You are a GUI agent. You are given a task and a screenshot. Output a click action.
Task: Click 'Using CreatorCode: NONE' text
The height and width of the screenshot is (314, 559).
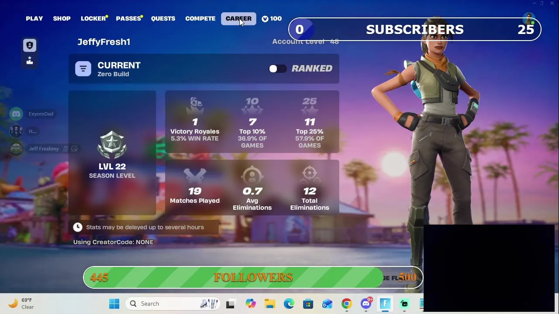114,242
